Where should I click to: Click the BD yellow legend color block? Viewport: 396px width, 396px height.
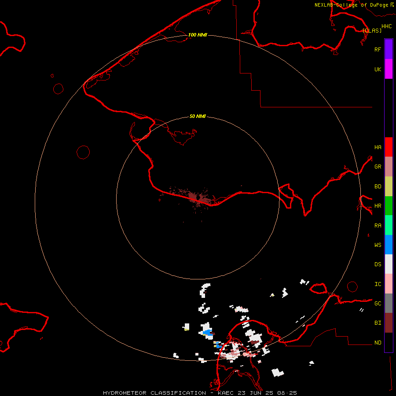(x=389, y=186)
